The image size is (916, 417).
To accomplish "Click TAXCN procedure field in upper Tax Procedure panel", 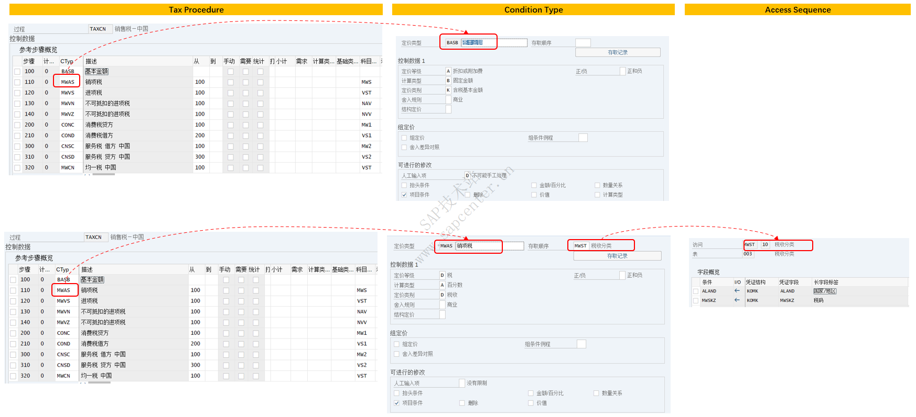I will tap(101, 29).
